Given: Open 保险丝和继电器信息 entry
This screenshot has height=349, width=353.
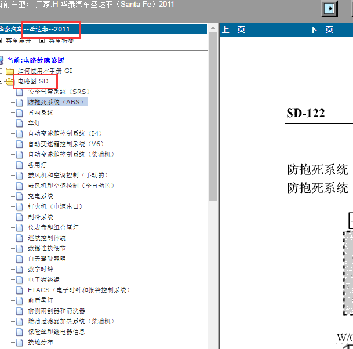Looking at the screenshot, I should coord(56,332).
